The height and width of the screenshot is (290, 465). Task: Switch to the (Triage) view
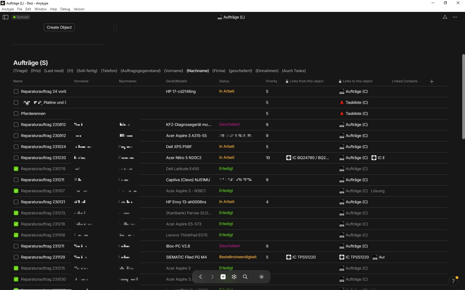pyautogui.click(x=20, y=71)
